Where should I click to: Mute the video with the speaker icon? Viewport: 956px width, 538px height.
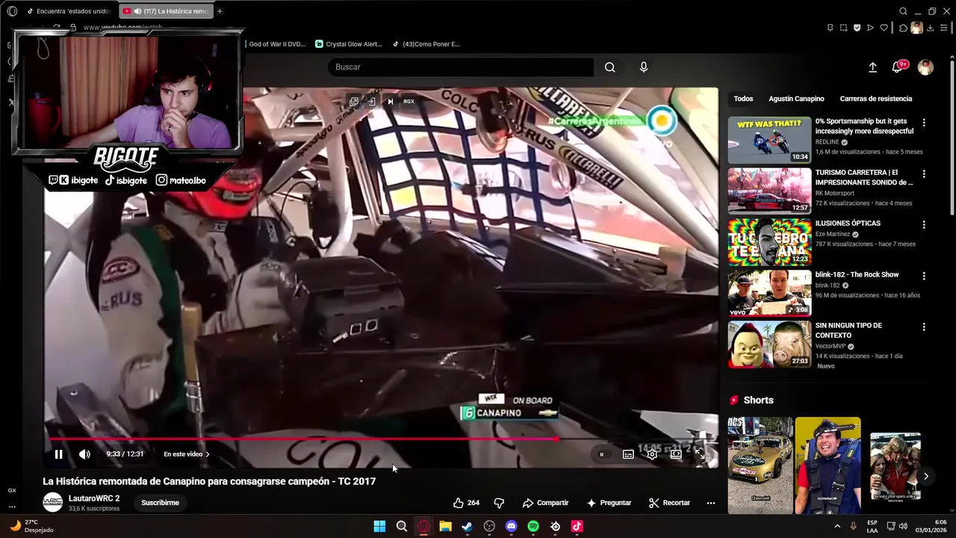pos(84,454)
